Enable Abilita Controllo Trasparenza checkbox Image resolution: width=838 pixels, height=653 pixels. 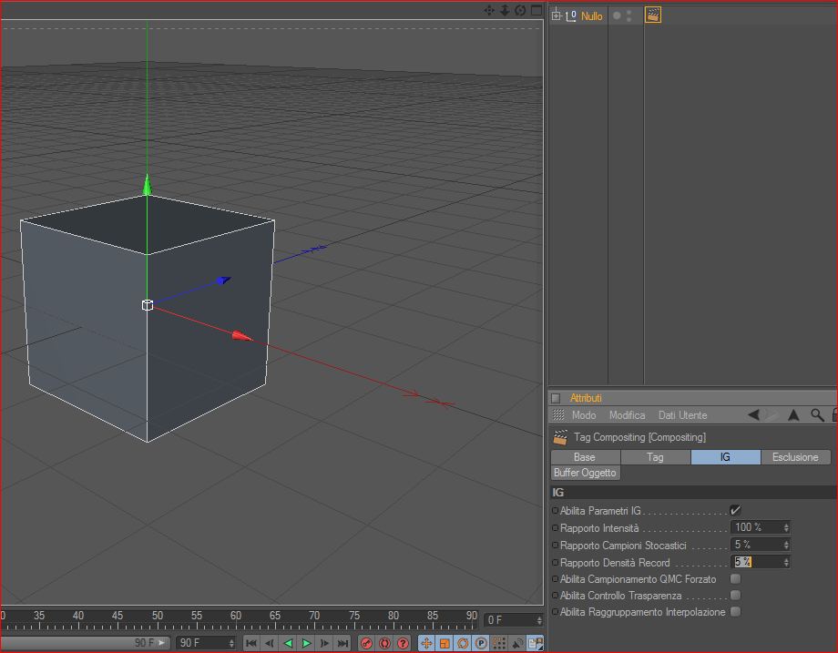click(735, 596)
